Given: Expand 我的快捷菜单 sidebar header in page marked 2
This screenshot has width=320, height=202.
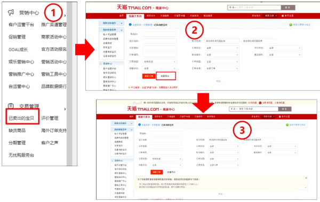Looking at the screenshot, I should point(111,30).
